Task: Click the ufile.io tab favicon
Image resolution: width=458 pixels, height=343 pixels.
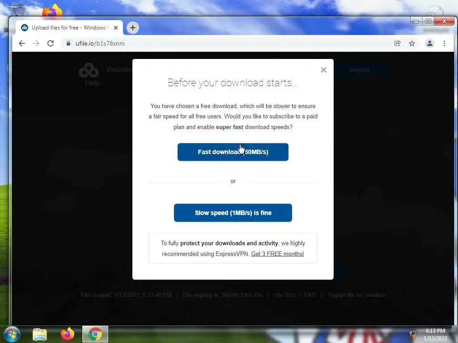Action: click(25, 28)
